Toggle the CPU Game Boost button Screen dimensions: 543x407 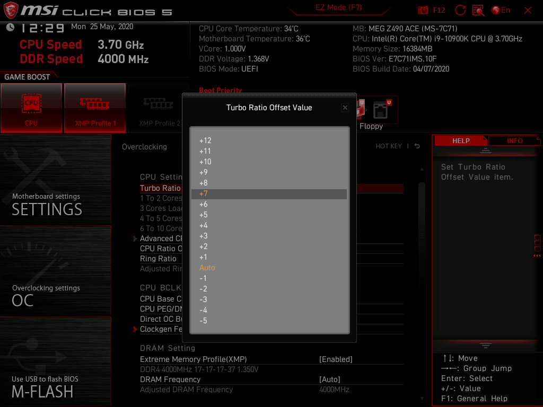[31, 108]
